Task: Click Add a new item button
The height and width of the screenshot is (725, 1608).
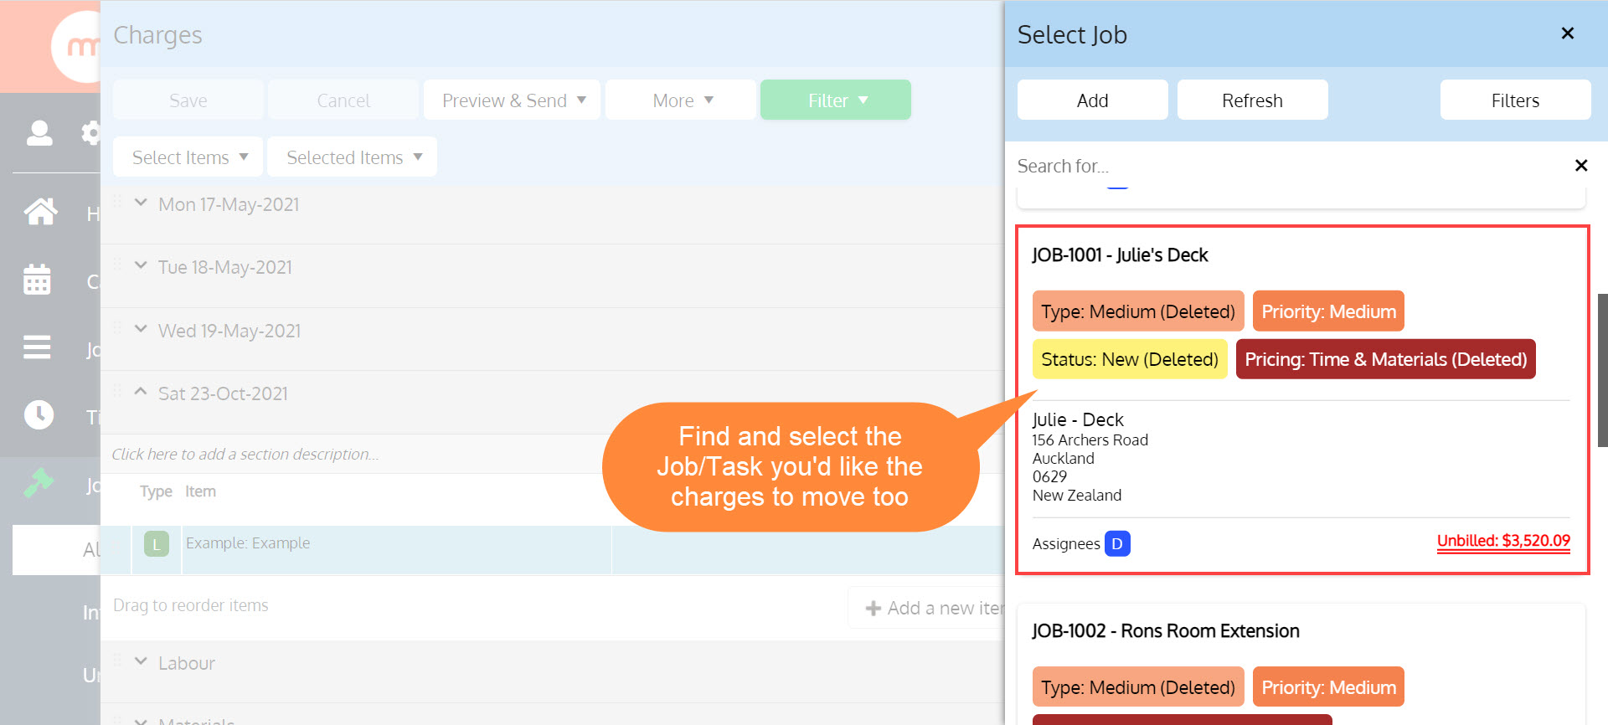Action: click(926, 608)
